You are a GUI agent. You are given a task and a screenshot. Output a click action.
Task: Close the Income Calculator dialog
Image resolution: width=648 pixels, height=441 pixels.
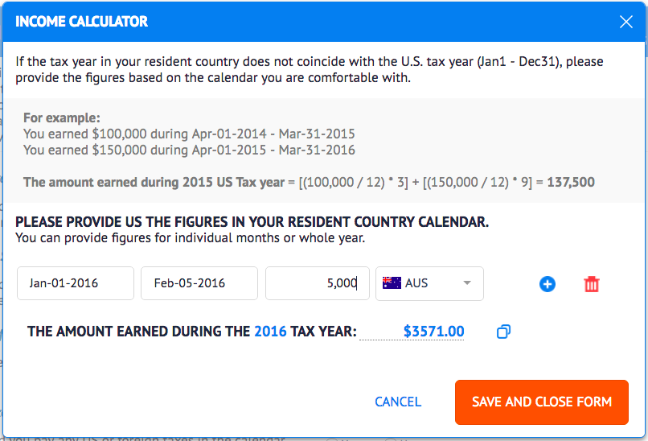pos(626,22)
